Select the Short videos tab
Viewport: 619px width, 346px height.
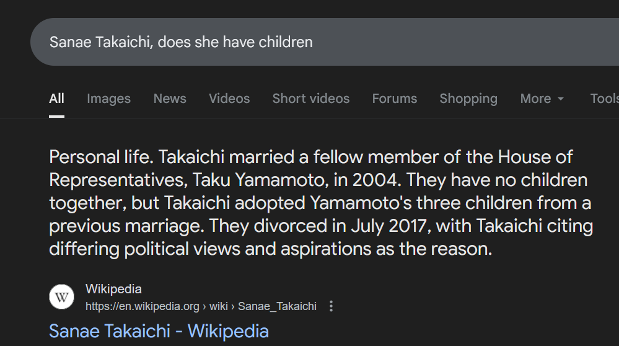[x=310, y=99]
